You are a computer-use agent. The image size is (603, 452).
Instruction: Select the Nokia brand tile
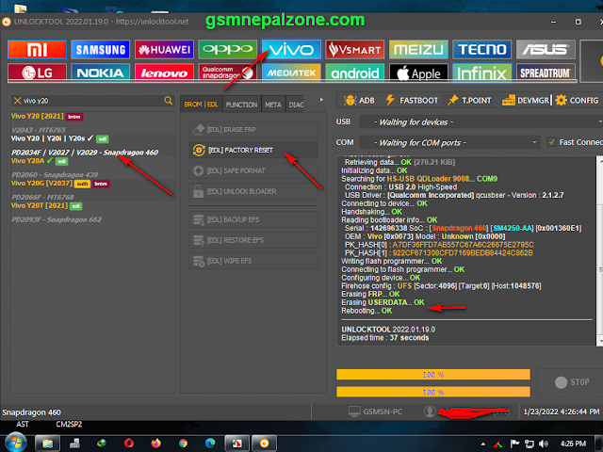[101, 73]
